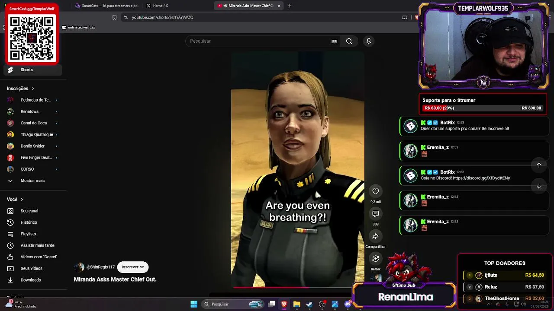Open Assistir mais tarde list
The height and width of the screenshot is (311, 554).
[32, 245]
